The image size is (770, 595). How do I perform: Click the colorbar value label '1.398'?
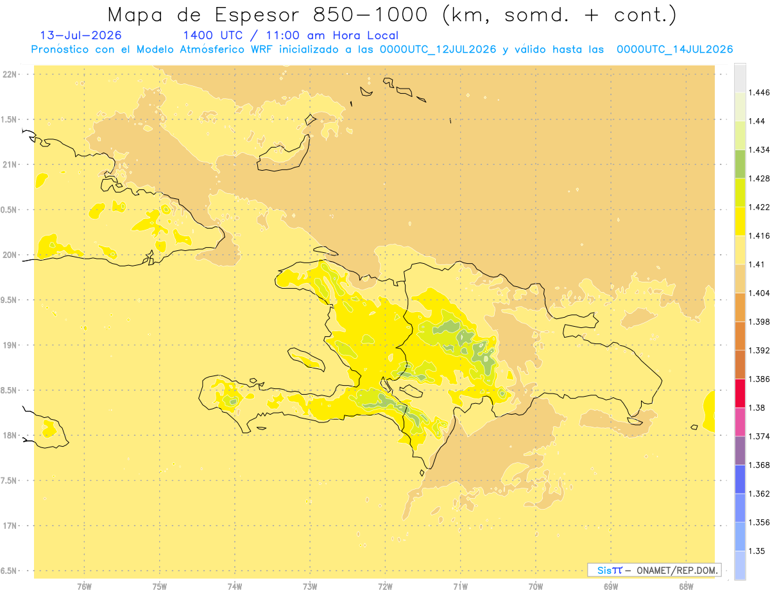(759, 322)
